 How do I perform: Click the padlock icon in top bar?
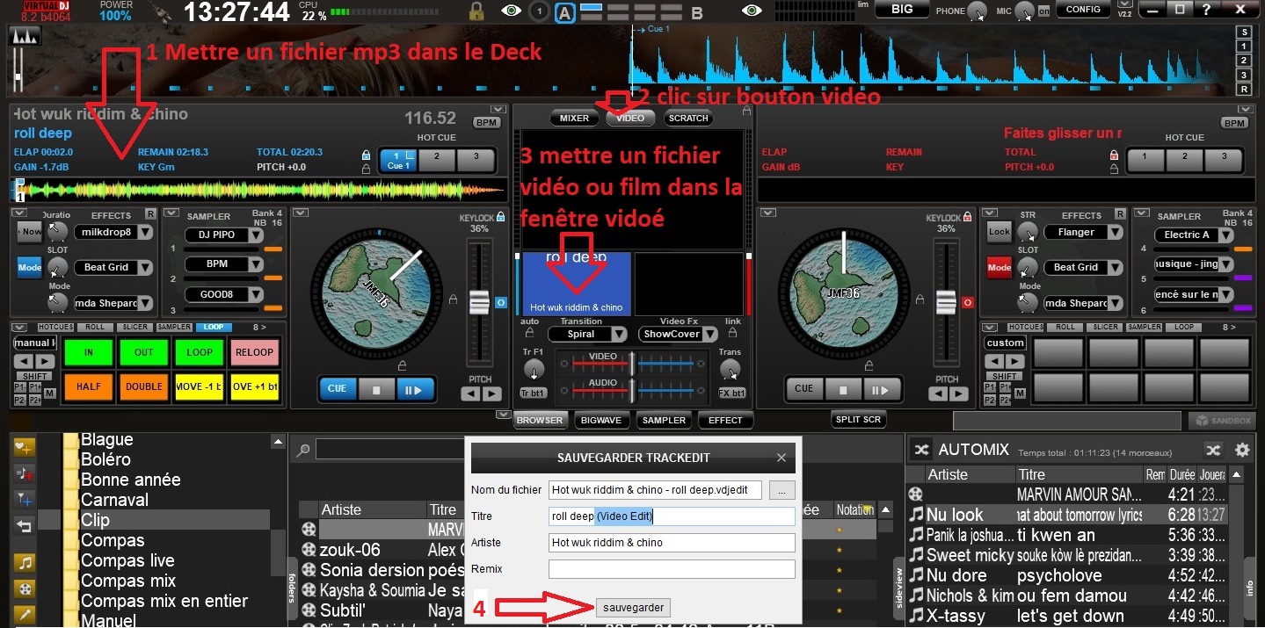(476, 11)
